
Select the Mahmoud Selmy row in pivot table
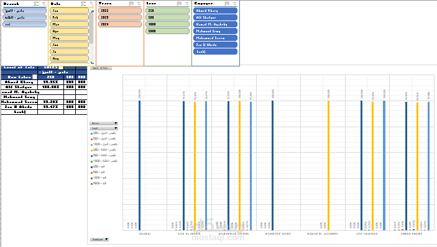[x=19, y=97]
